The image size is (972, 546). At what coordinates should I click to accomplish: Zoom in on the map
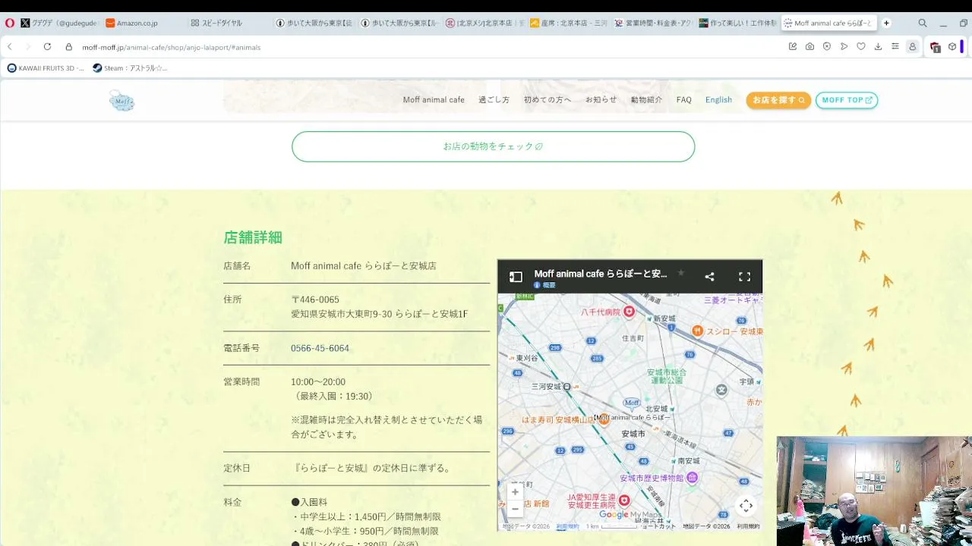coord(515,491)
